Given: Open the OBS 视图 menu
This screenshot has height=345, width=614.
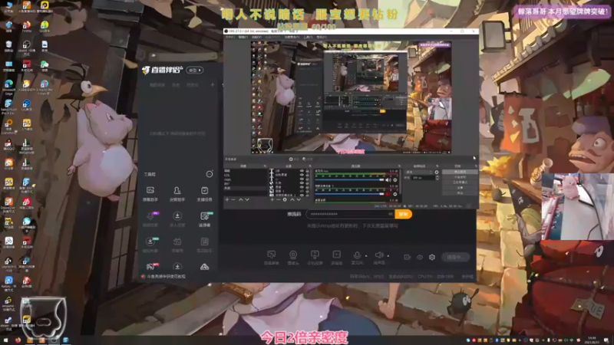Looking at the screenshot, I should click(x=256, y=37).
